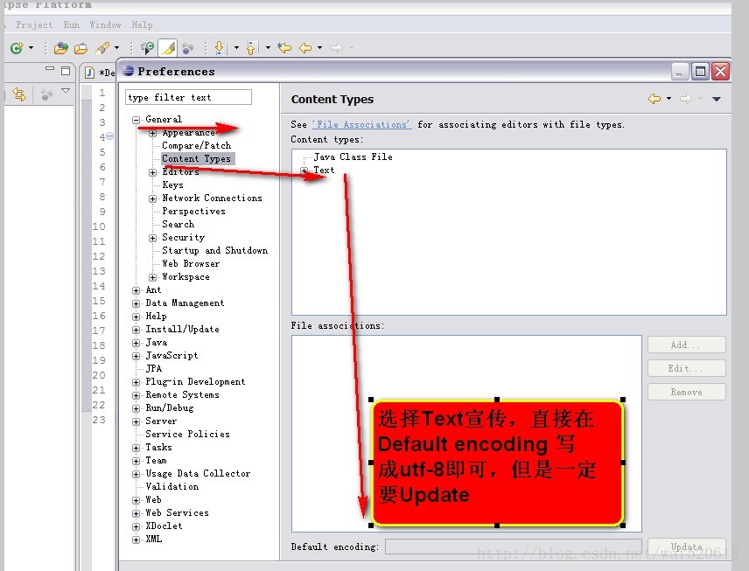Viewport: 749px width, 571px height.
Task: Select Java Class File content type
Action: [353, 157]
